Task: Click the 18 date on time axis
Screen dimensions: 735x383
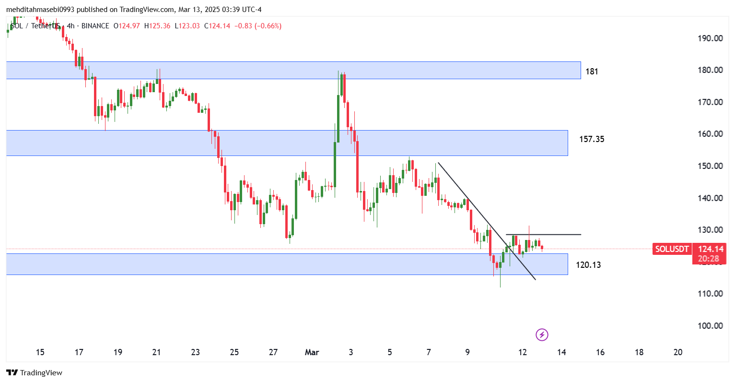Action: pos(639,352)
